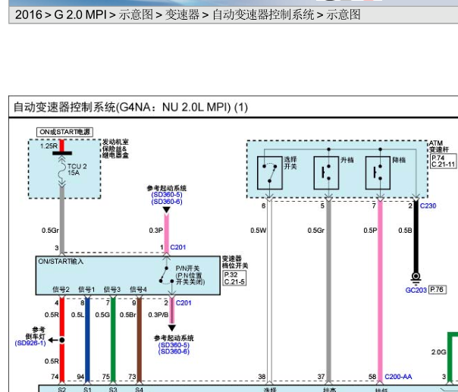Click the '0.5G' wire label
This screenshot has width=458, height=392.
[102, 315]
